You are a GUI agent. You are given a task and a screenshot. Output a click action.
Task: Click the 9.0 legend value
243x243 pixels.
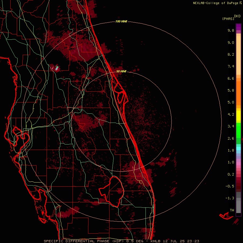[231, 42]
